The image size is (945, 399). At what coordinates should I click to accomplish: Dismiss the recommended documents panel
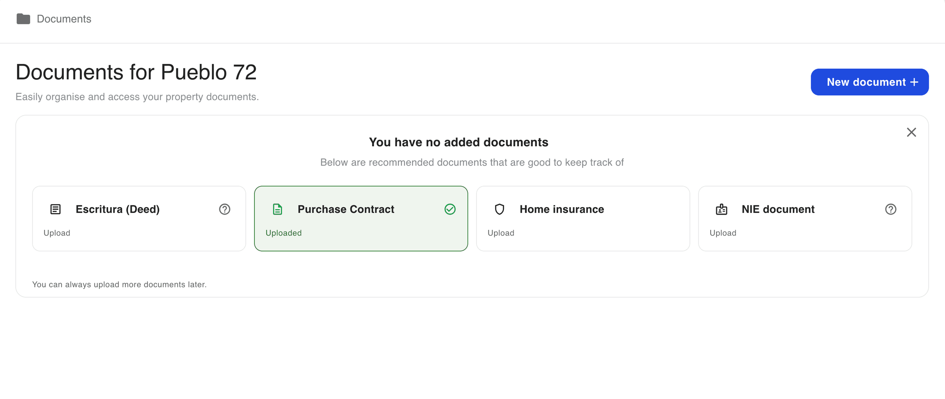(911, 132)
